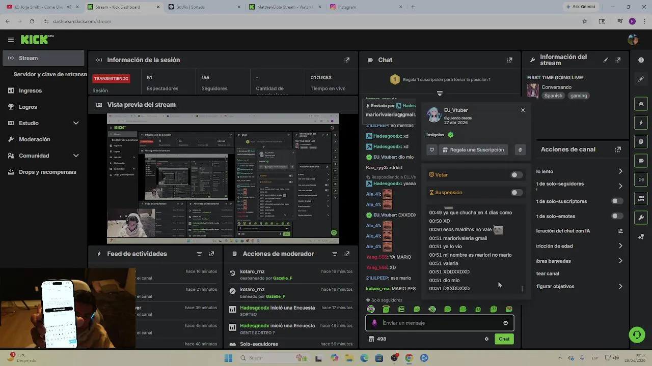The width and height of the screenshot is (652, 366).
Task: Click the broadcast signal icon in right sidebar
Action: pos(641,179)
